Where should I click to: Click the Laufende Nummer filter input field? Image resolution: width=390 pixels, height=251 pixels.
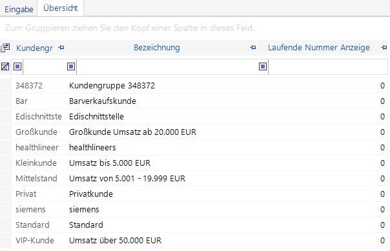point(328,66)
